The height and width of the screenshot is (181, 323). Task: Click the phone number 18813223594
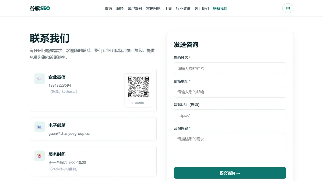[x=60, y=85]
